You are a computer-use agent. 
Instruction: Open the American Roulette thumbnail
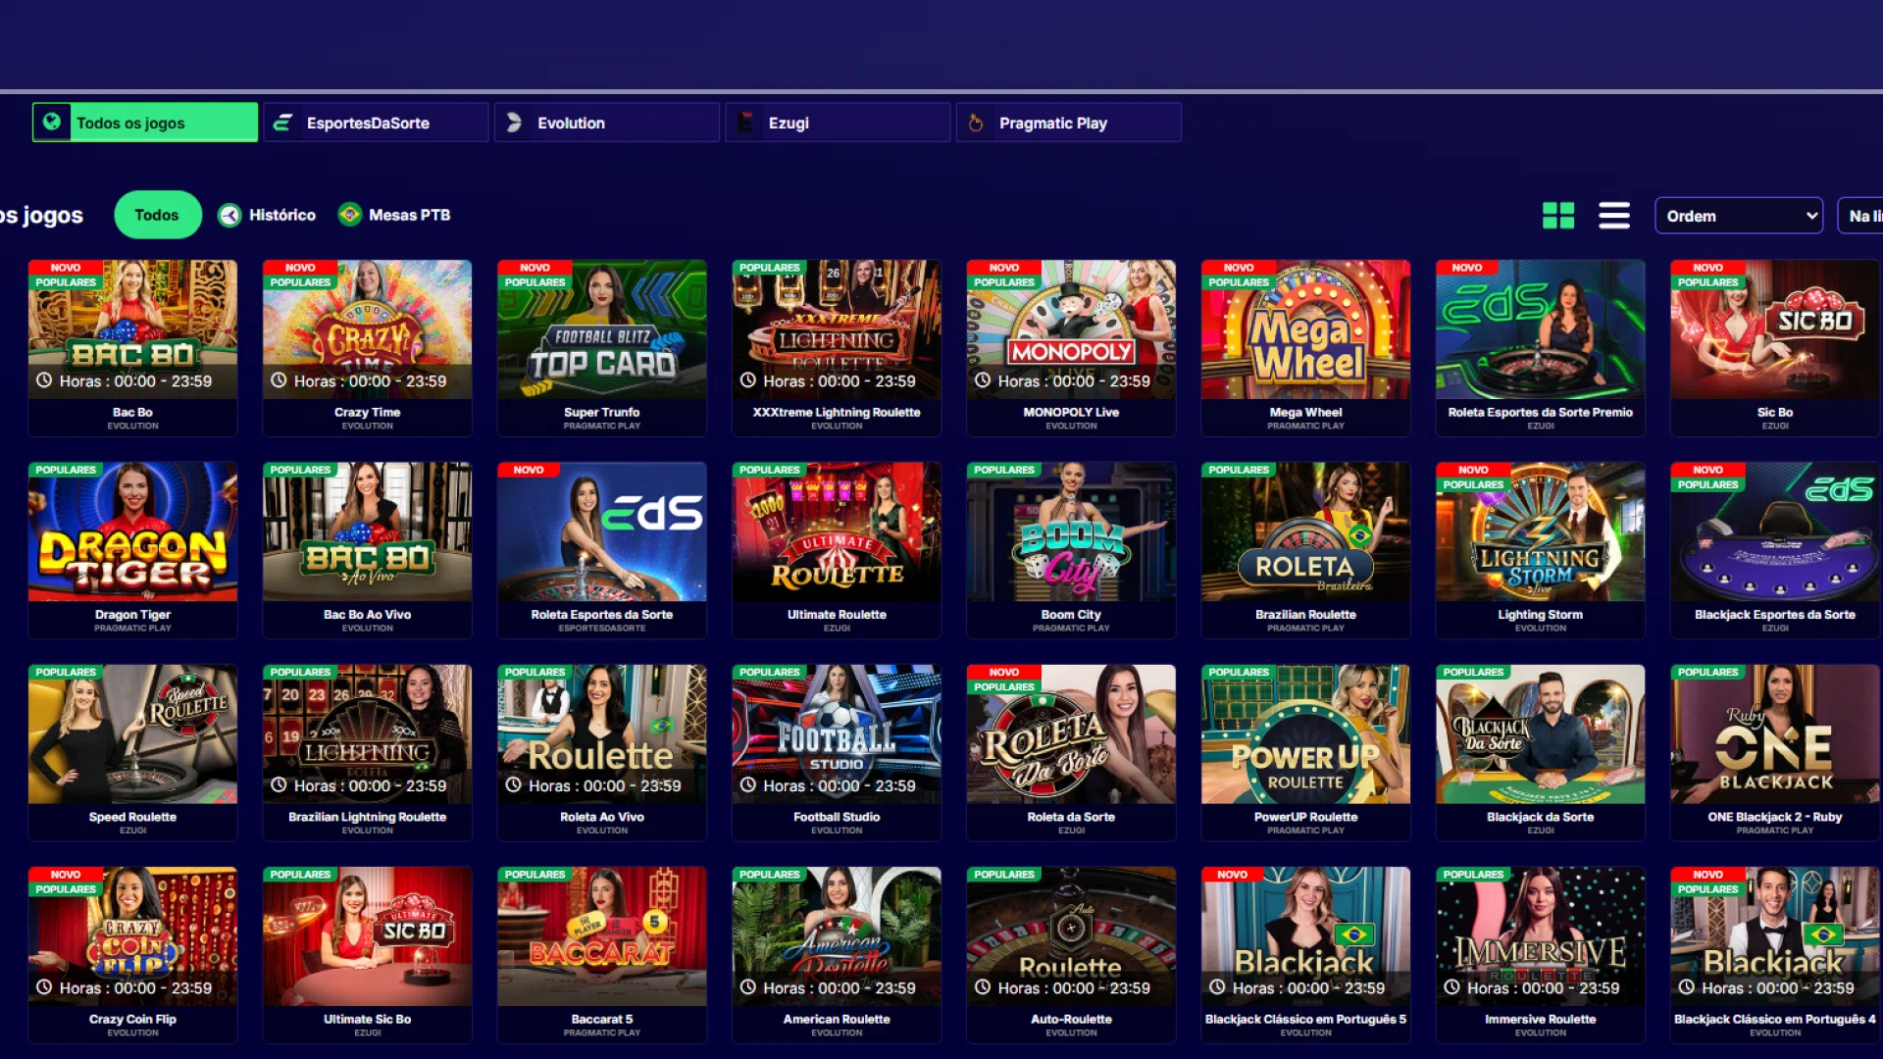[x=837, y=936]
